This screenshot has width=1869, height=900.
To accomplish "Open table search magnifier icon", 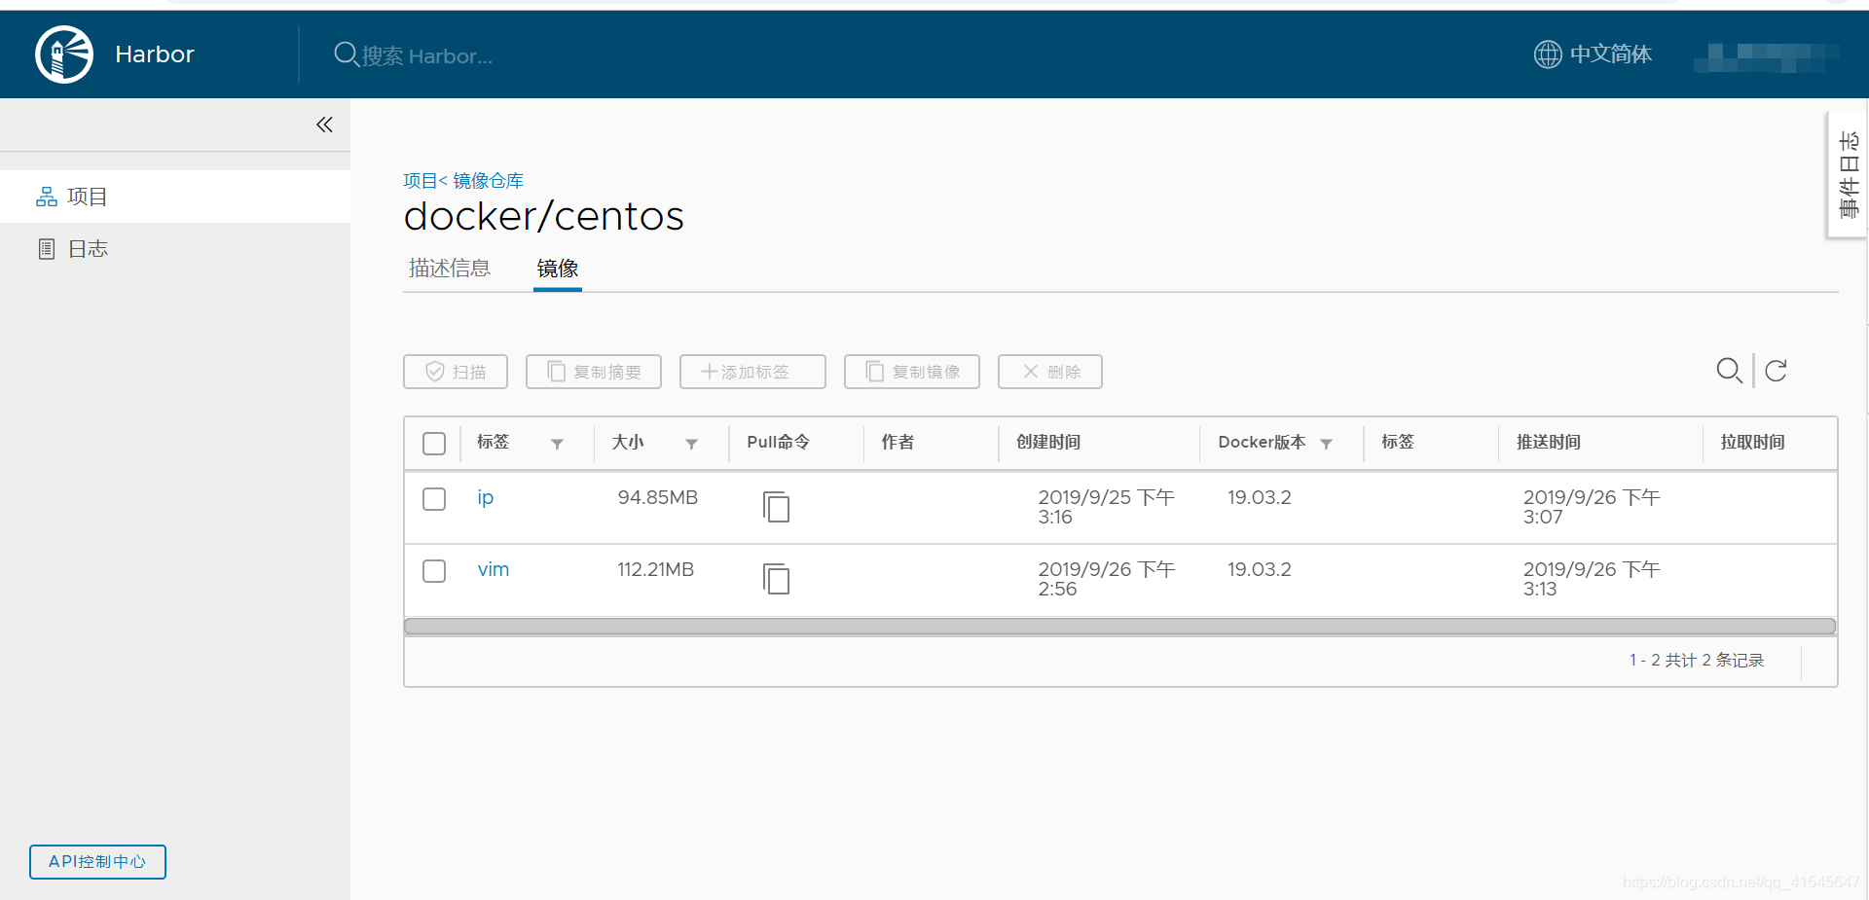I will pyautogui.click(x=1729, y=371).
